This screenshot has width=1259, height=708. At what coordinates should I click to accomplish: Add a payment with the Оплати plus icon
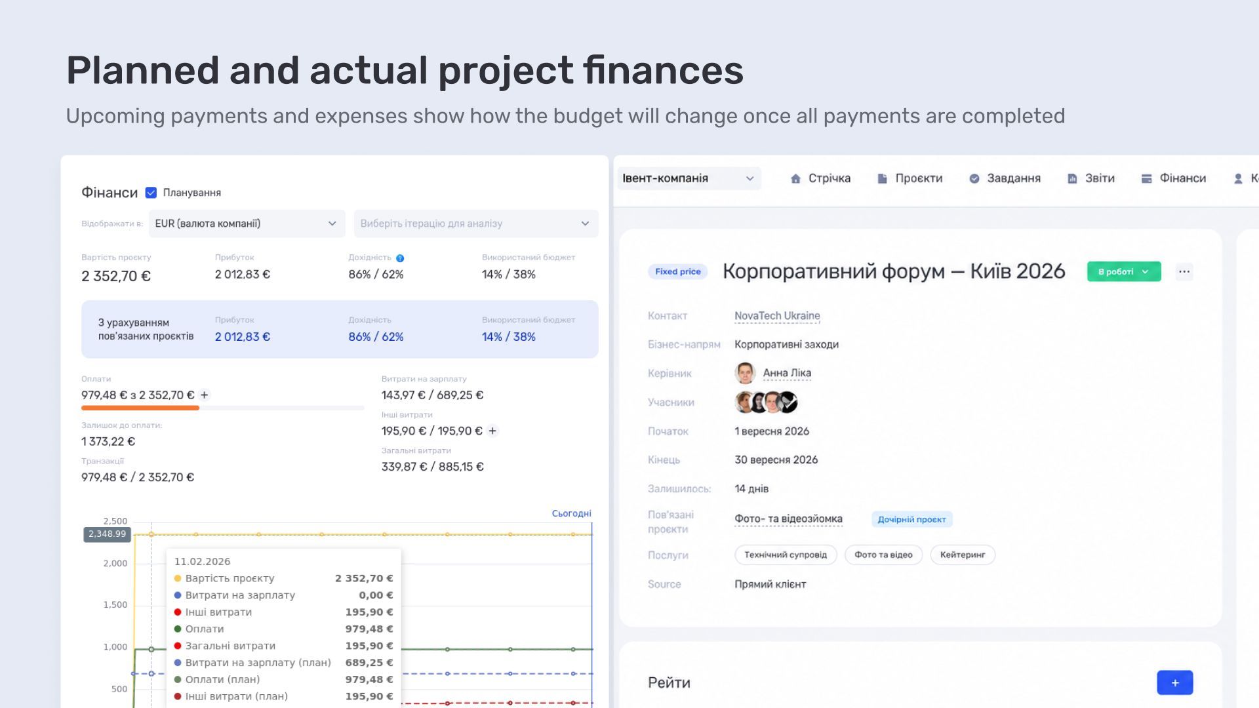pos(205,395)
